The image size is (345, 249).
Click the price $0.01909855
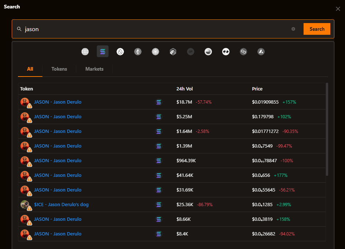[x=265, y=102]
